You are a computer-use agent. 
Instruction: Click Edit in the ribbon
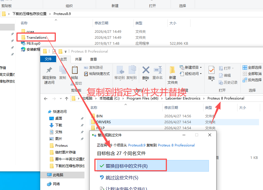click(x=225, y=75)
